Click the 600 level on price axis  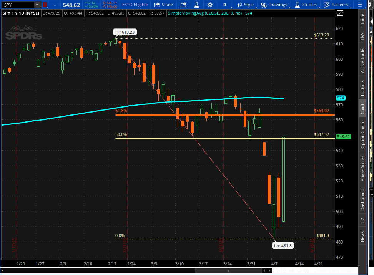pos(339,59)
